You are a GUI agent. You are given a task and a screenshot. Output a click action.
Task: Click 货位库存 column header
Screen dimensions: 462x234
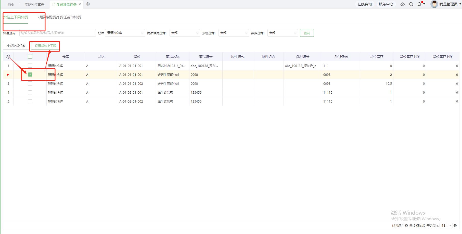[377, 57]
